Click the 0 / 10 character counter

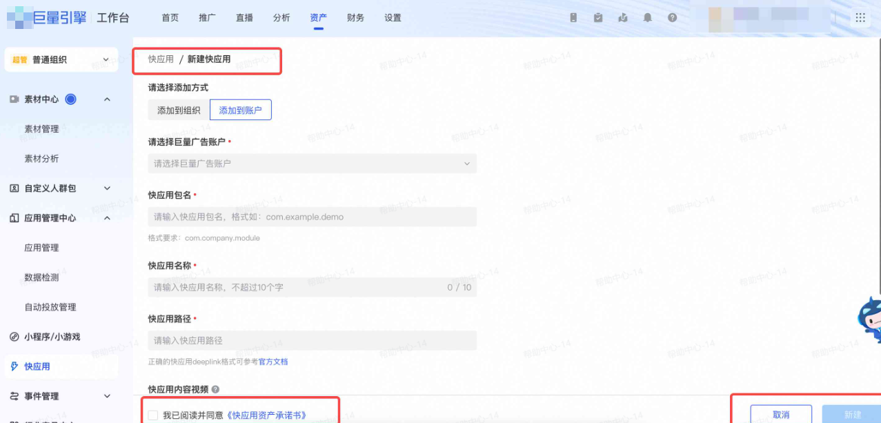(459, 287)
